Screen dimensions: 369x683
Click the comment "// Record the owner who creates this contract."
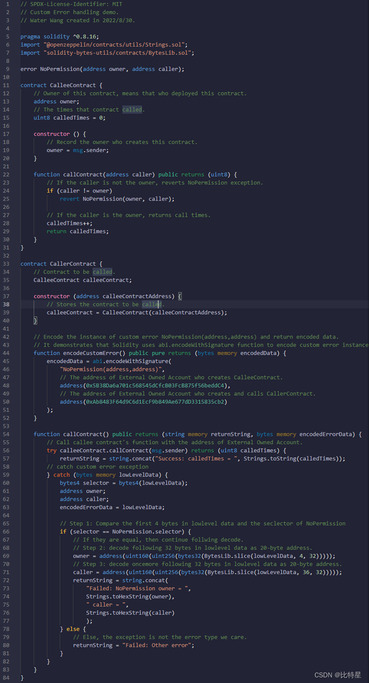pyautogui.click(x=122, y=142)
